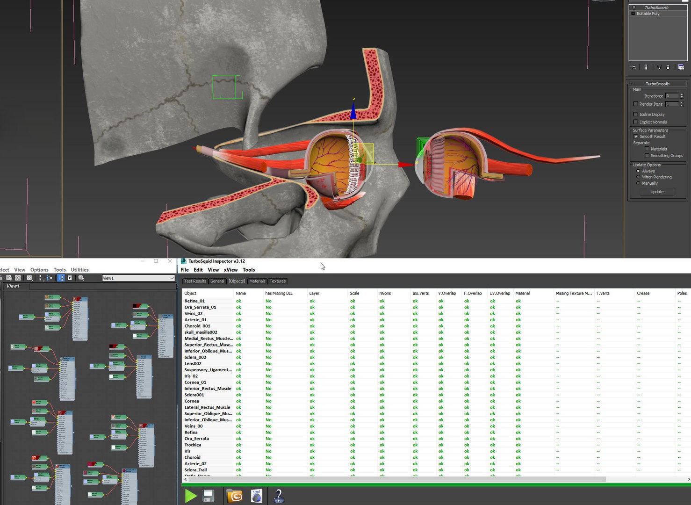Click the highlighted blue layout children icon in material editor
The image size is (691, 505).
(x=61, y=278)
